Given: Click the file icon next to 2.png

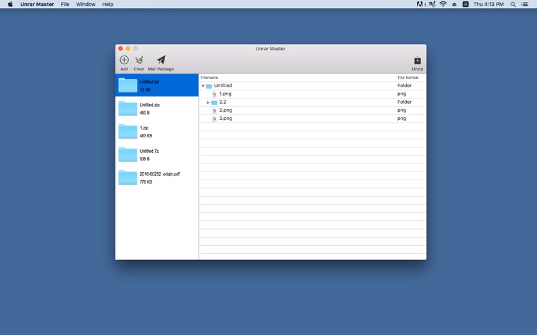Looking at the screenshot, I should pos(214,111).
